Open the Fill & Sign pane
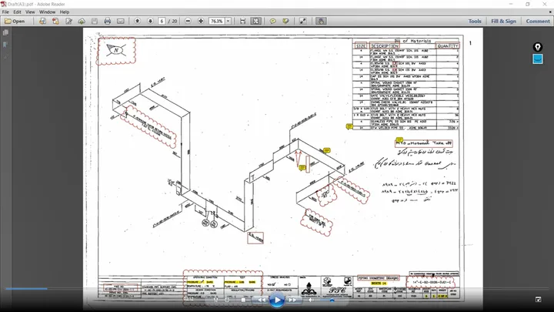The width and height of the screenshot is (554, 312). 503,22
